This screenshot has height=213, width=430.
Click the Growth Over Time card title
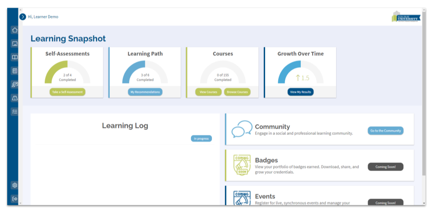click(300, 54)
